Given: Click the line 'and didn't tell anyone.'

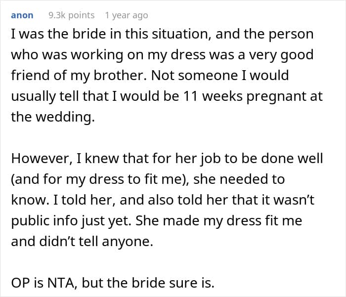Looking at the screenshot, I should (82, 241).
